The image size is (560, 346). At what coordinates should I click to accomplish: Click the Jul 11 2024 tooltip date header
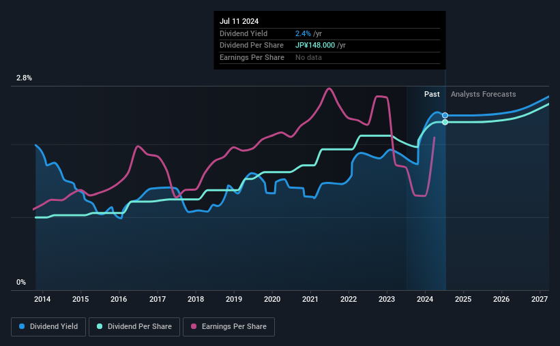(239, 21)
